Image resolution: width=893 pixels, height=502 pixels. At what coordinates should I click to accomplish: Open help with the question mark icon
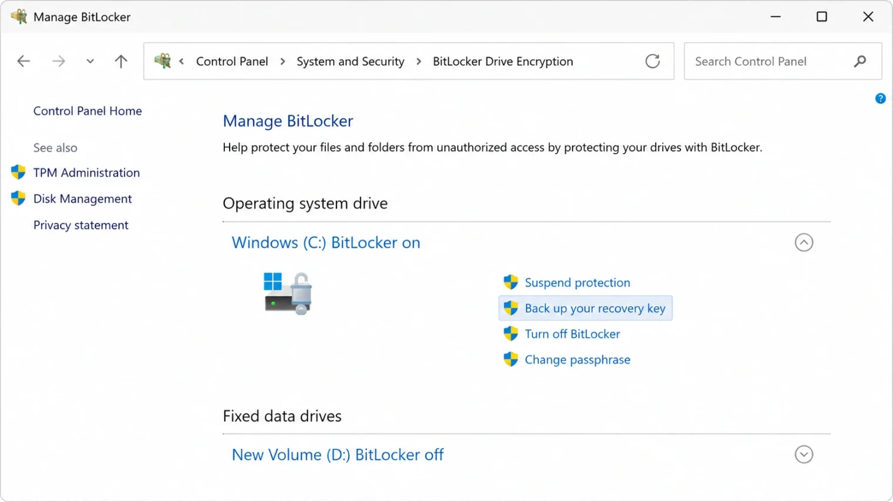880,99
